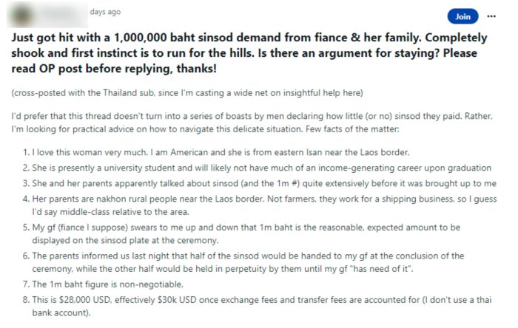Click the Join button
The width and height of the screenshot is (518, 328).
pos(462,16)
